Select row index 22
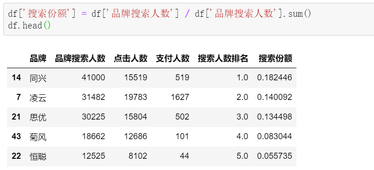The image size is (374, 170). pyautogui.click(x=16, y=156)
